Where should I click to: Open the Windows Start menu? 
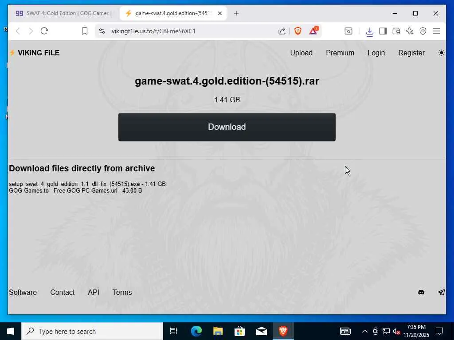click(x=11, y=331)
